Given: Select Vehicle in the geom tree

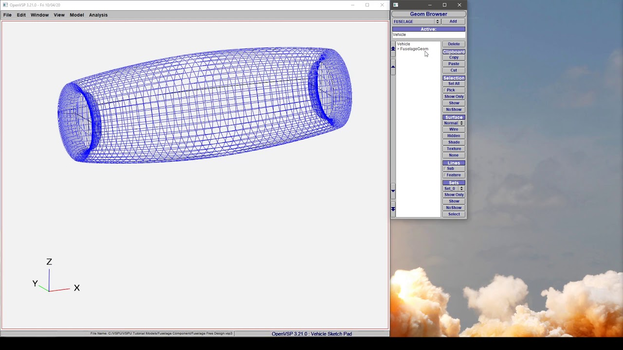Looking at the screenshot, I should [x=403, y=44].
